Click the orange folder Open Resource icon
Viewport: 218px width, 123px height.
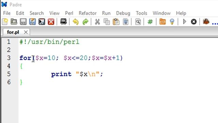click(x=162, y=22)
